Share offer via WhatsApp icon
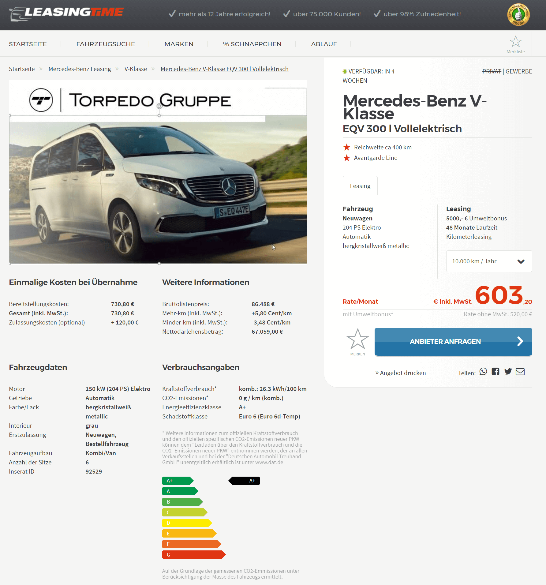The height and width of the screenshot is (585, 546). click(483, 372)
